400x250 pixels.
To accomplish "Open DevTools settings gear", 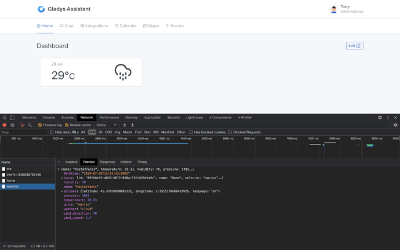I will (380, 118).
